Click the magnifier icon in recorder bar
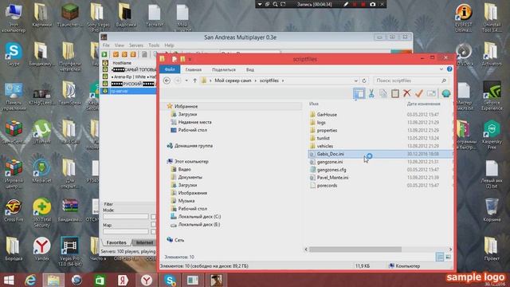Viewport: 510px width, 287px height. tap(275, 4)
